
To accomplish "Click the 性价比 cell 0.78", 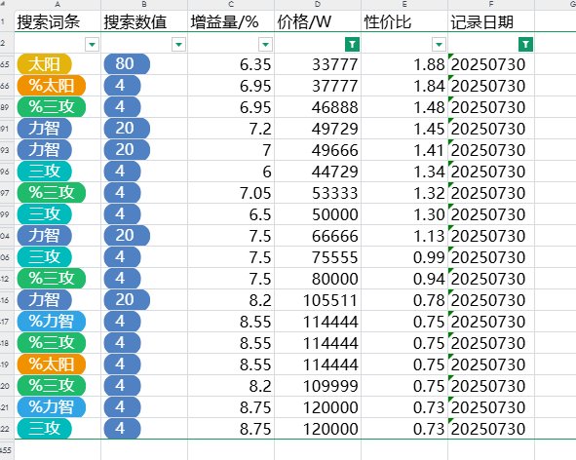I will [x=404, y=300].
